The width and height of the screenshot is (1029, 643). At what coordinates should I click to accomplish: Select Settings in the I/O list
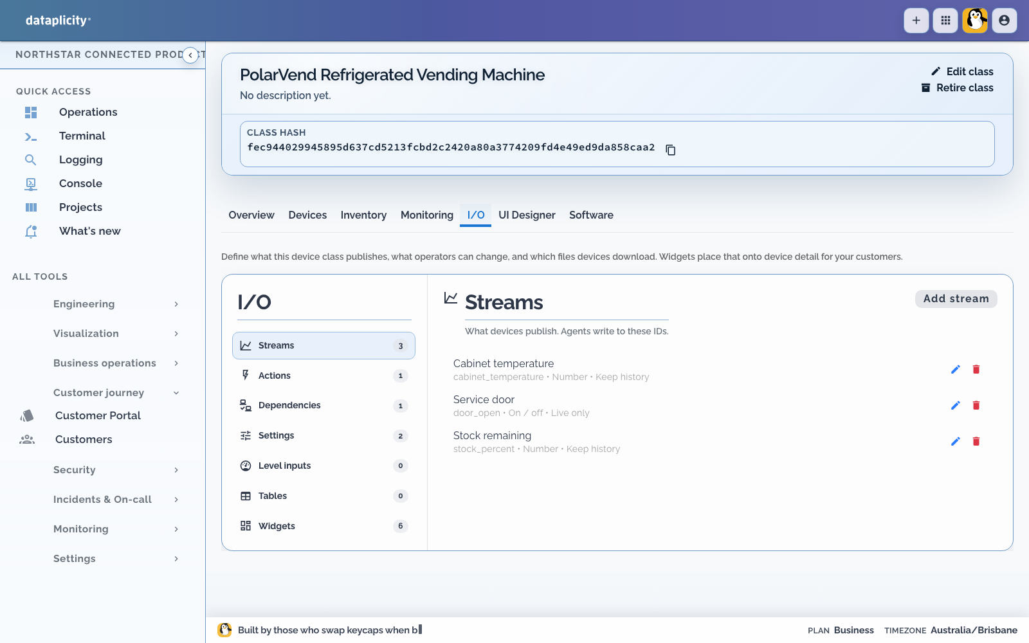323,436
